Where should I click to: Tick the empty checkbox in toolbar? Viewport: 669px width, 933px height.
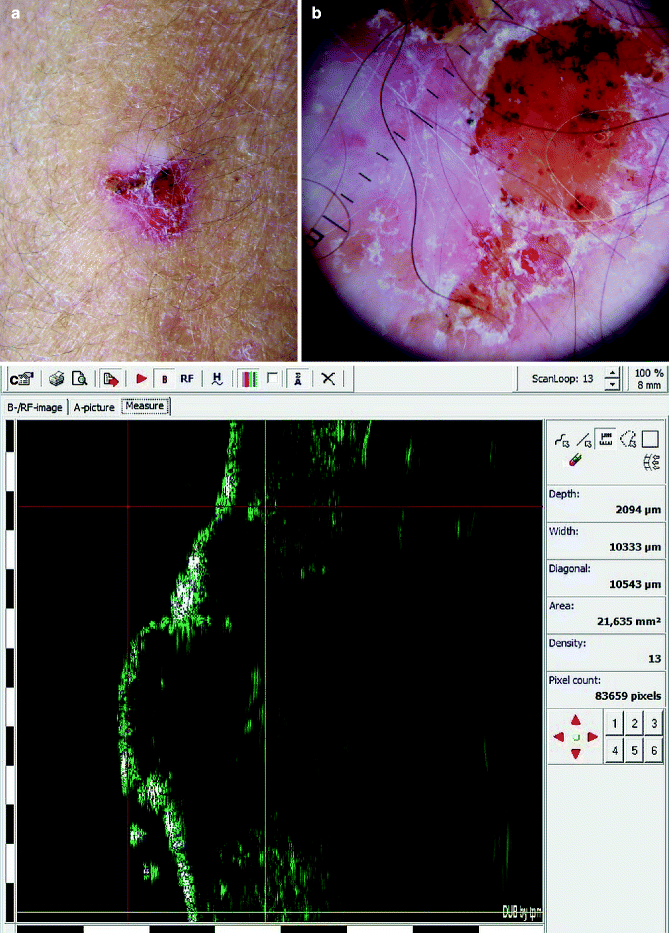(x=272, y=379)
